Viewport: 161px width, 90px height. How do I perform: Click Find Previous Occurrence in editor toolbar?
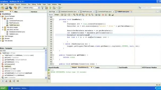[x=77, y=15]
